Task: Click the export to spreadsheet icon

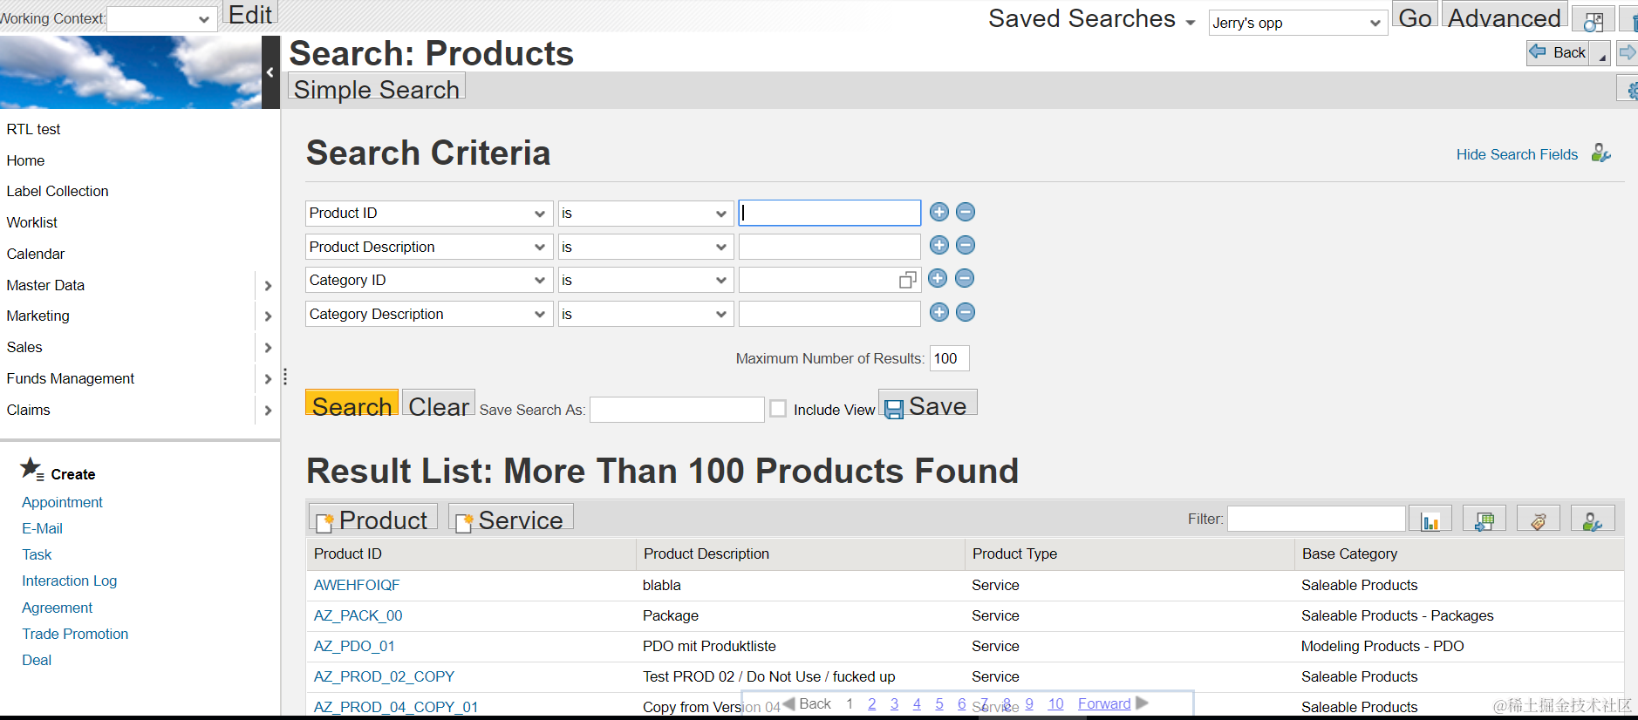Action: (1484, 520)
